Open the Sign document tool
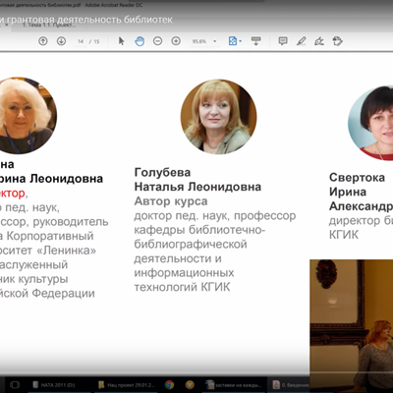Image resolution: width=393 pixels, height=393 pixels. [319, 41]
